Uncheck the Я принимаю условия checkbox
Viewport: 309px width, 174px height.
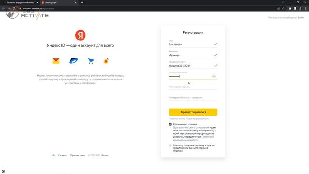point(170,124)
